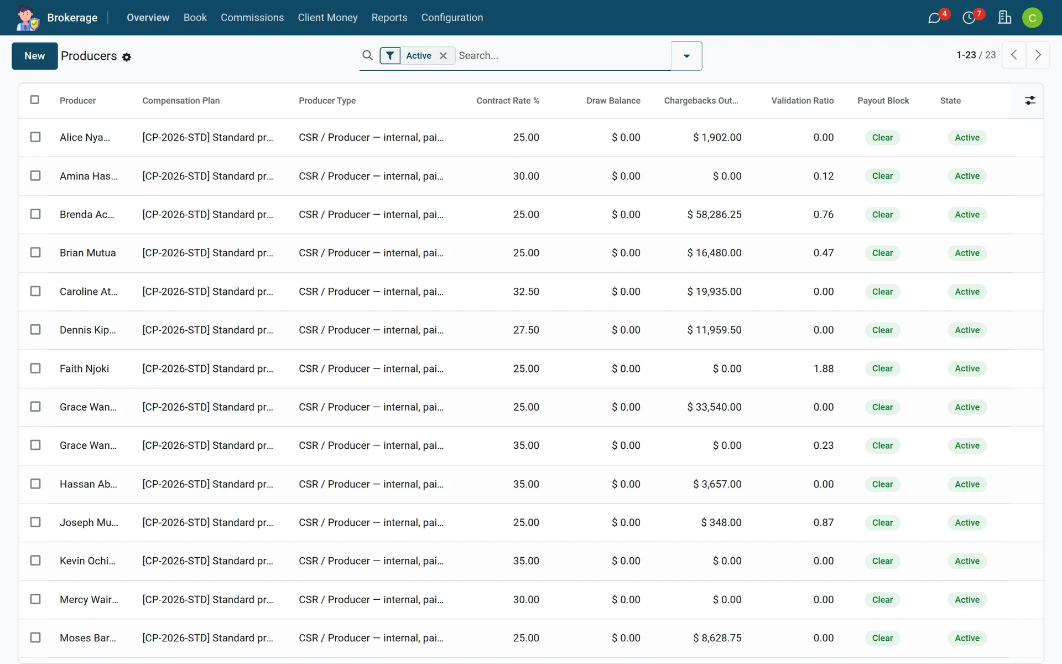The height and width of the screenshot is (664, 1062).
Task: Go to the previous page arrow
Action: [1014, 55]
